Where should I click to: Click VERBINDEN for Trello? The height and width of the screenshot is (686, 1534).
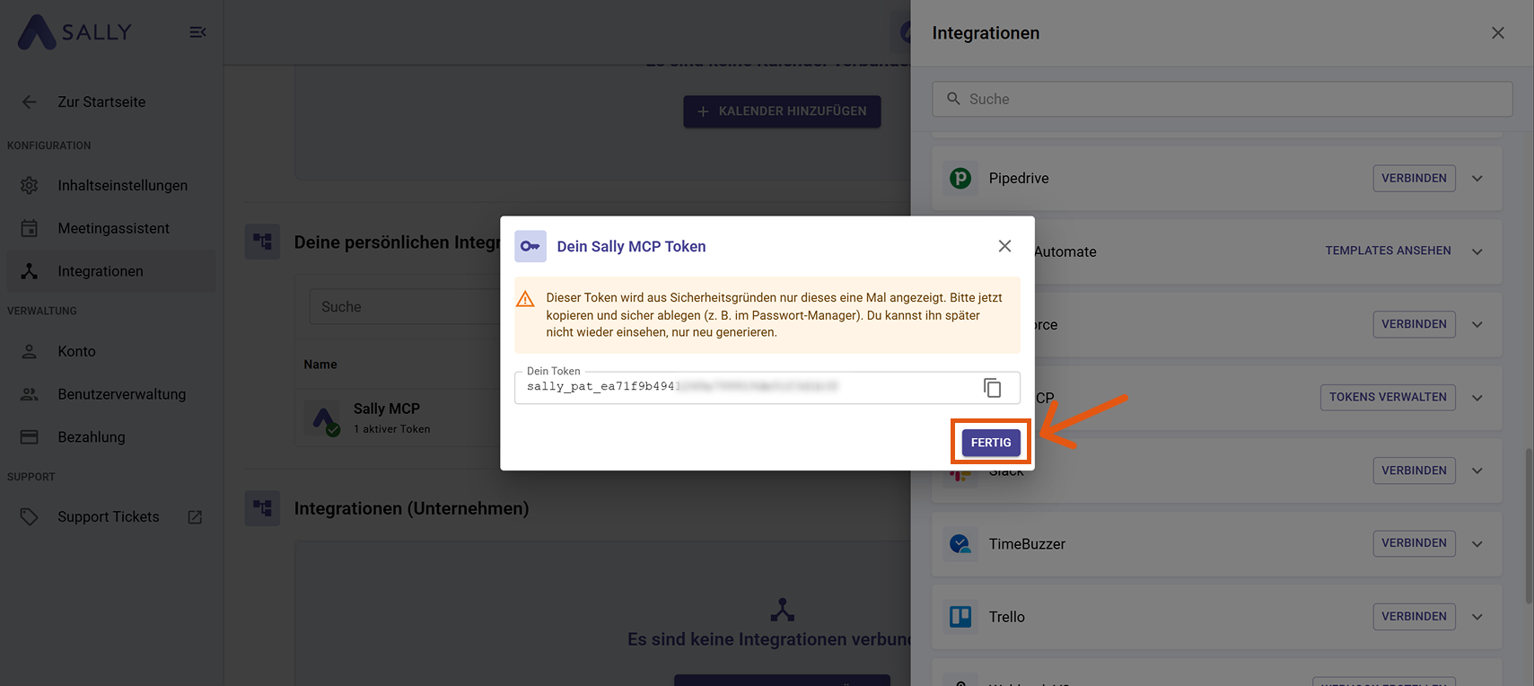point(1413,617)
